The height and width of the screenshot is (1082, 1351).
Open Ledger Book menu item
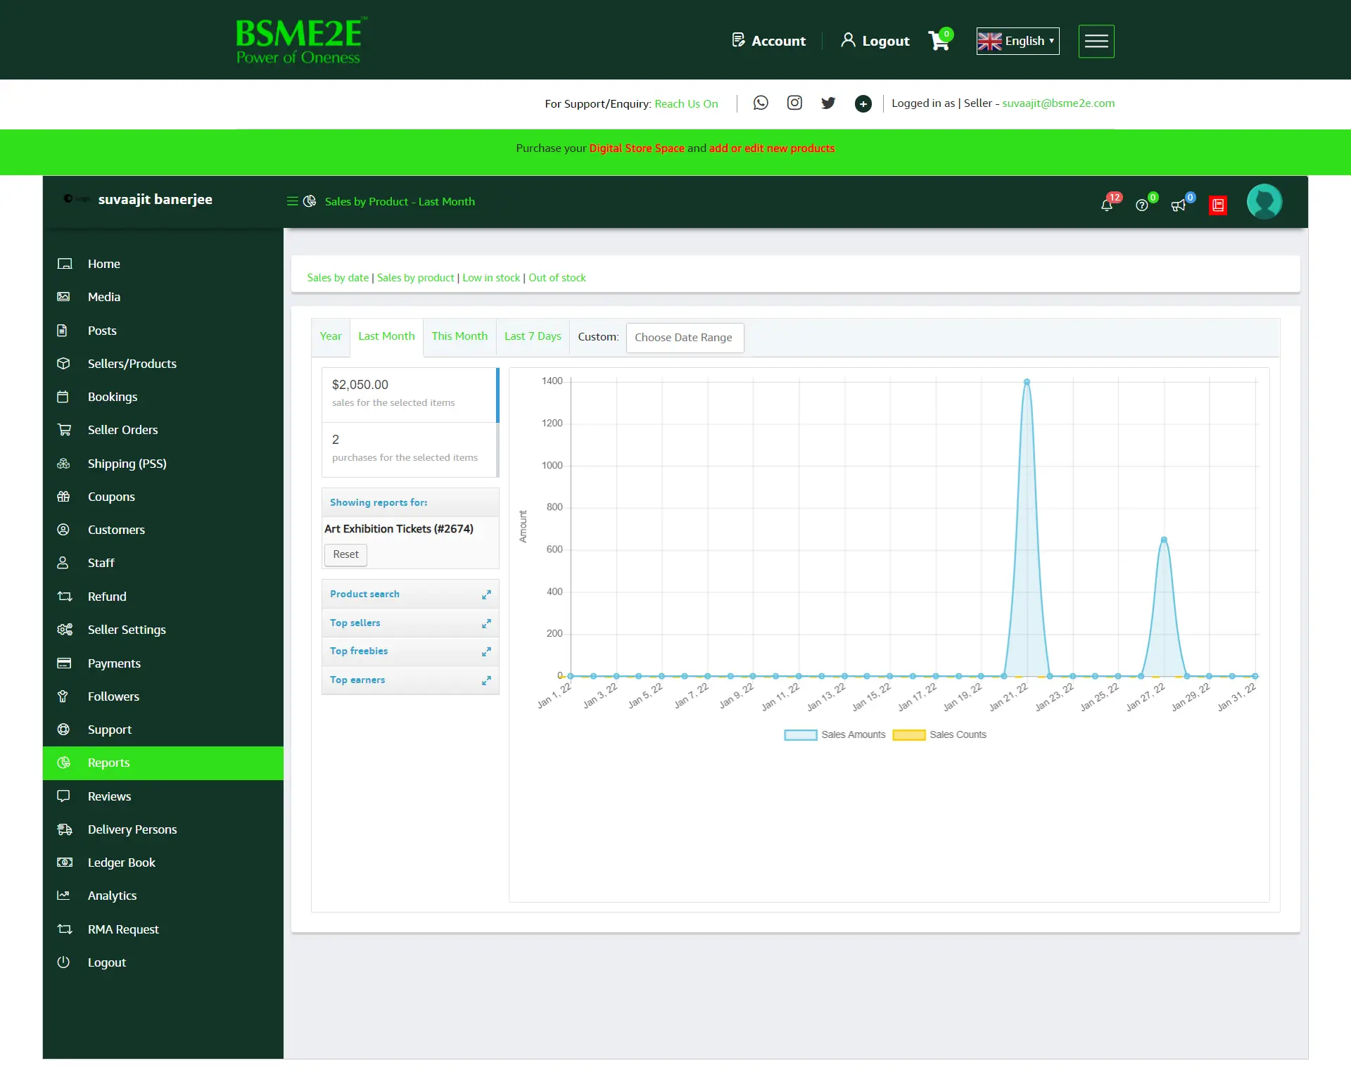[163, 863]
